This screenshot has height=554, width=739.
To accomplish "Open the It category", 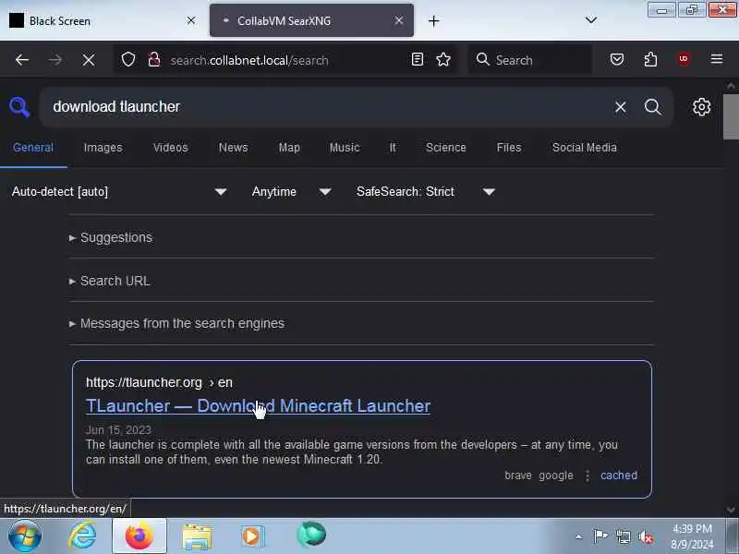I will (392, 148).
